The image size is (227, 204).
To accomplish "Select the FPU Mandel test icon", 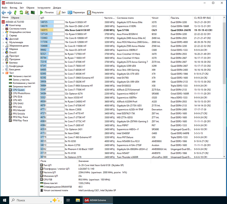I will [10, 110].
